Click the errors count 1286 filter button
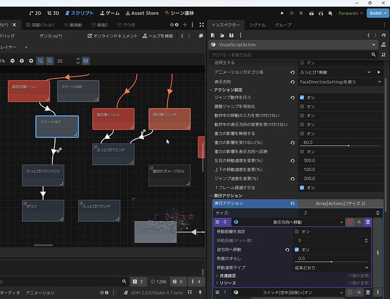Image resolution: width=390 pixels, height=299 pixels. pos(158,282)
